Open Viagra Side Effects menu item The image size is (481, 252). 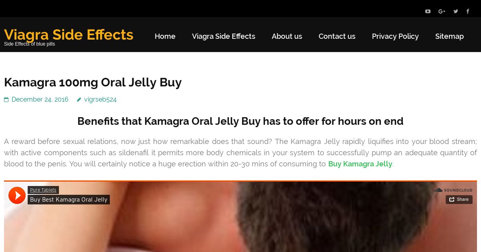[x=224, y=36]
